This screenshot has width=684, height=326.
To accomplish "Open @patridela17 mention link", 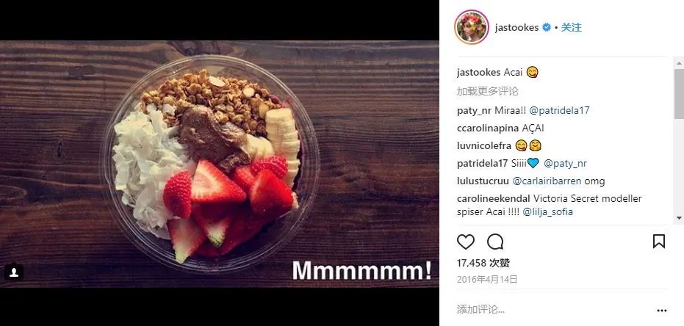I will coord(559,111).
